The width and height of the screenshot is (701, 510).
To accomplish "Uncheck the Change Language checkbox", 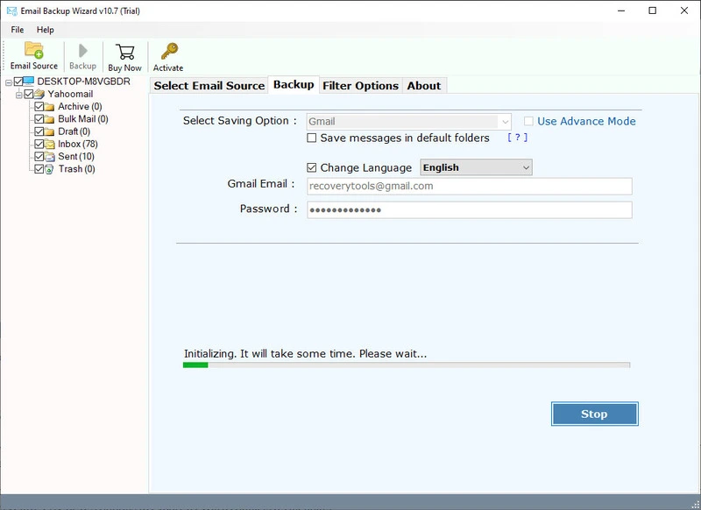I will pyautogui.click(x=312, y=167).
